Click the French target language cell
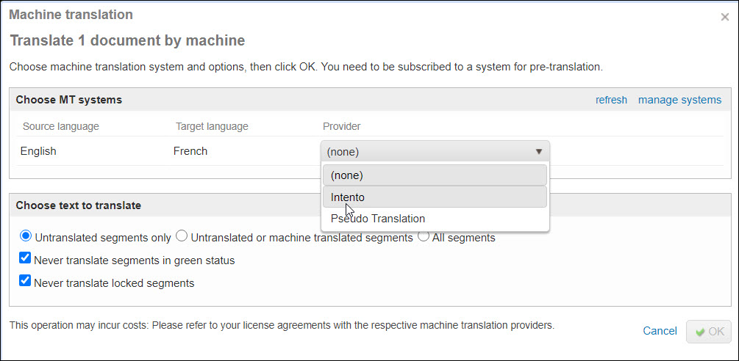 point(190,151)
